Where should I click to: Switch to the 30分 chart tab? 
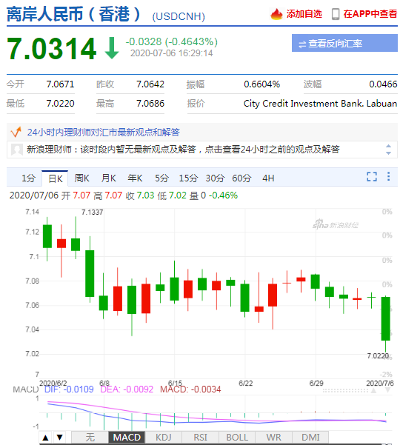click(215, 178)
